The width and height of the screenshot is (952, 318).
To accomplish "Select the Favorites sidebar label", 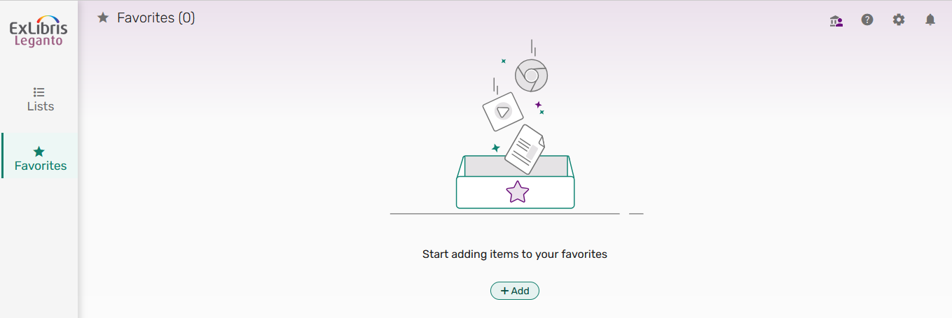I will tap(41, 166).
